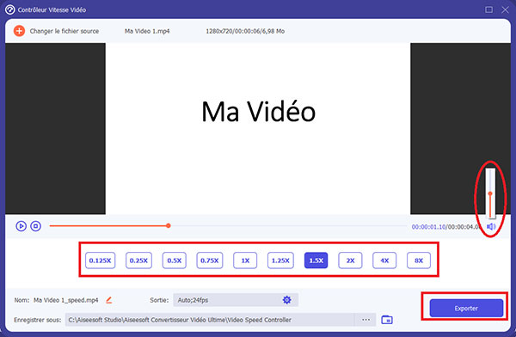The height and width of the screenshot is (337, 516).
Task: Click the playback progress slider handle
Action: (x=169, y=226)
